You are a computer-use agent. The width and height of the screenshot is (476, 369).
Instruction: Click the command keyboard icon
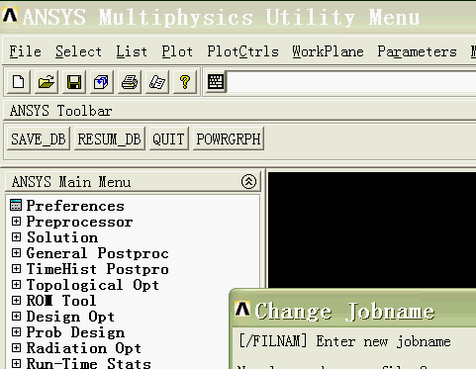(216, 81)
